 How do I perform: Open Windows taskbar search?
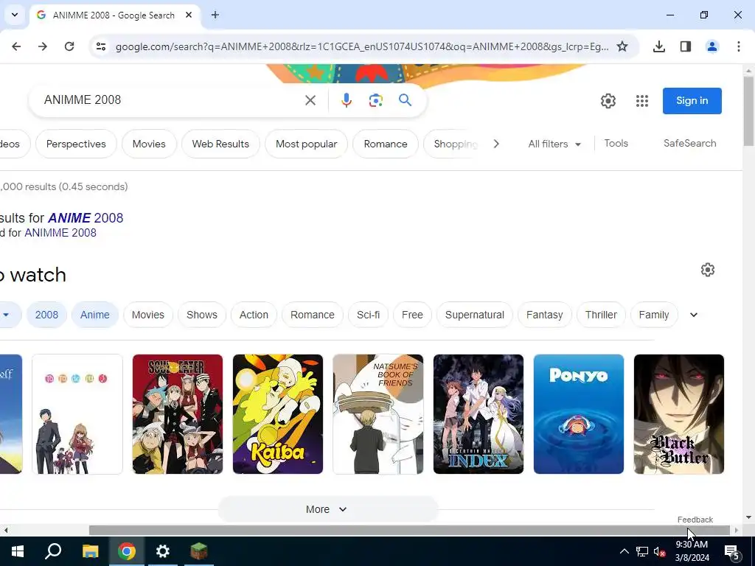pyautogui.click(x=53, y=551)
